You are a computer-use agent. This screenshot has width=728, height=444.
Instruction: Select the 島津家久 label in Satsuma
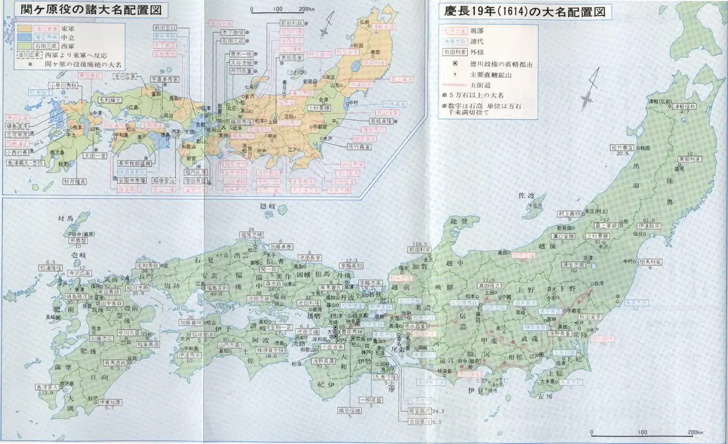point(46,387)
